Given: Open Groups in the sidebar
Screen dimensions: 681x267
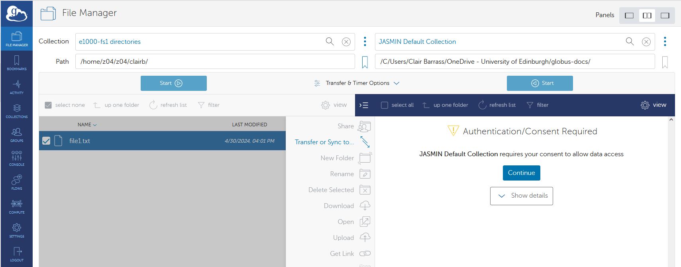Looking at the screenshot, I should [x=17, y=135].
